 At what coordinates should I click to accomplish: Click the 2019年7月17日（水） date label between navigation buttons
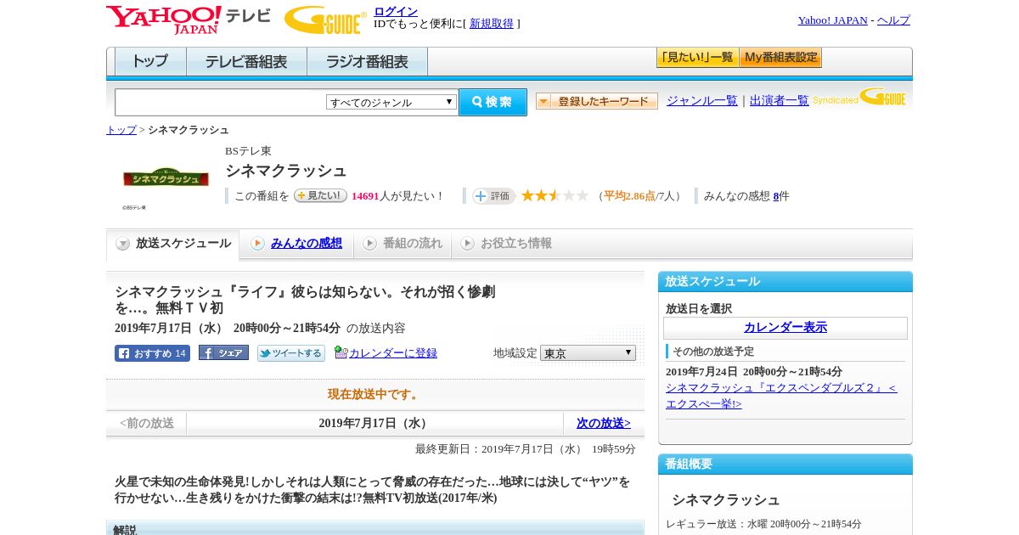coord(374,424)
